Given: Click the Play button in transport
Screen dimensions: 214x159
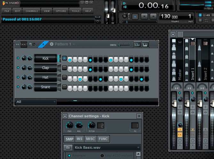Looking at the screenshot, I should (135, 17).
